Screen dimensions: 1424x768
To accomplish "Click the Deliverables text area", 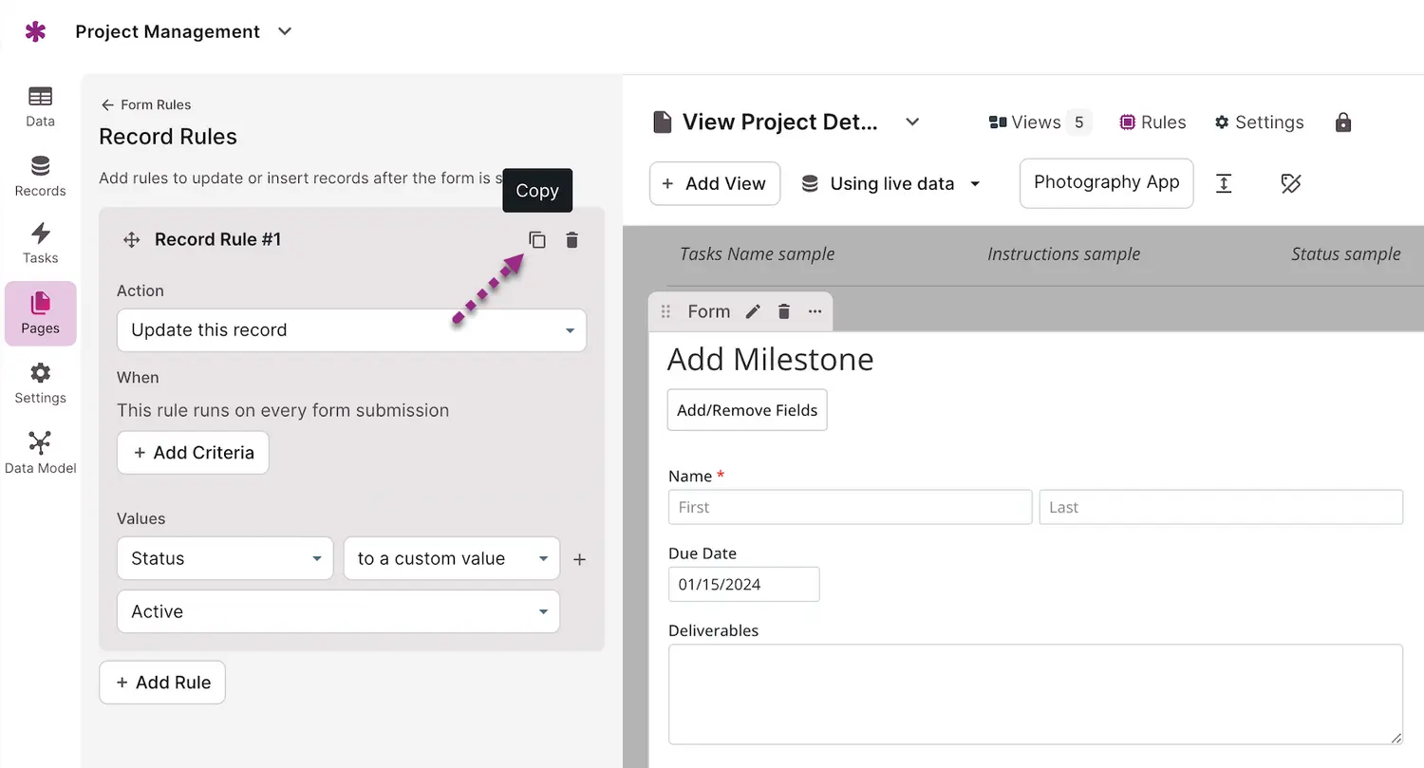I will tap(1035, 694).
